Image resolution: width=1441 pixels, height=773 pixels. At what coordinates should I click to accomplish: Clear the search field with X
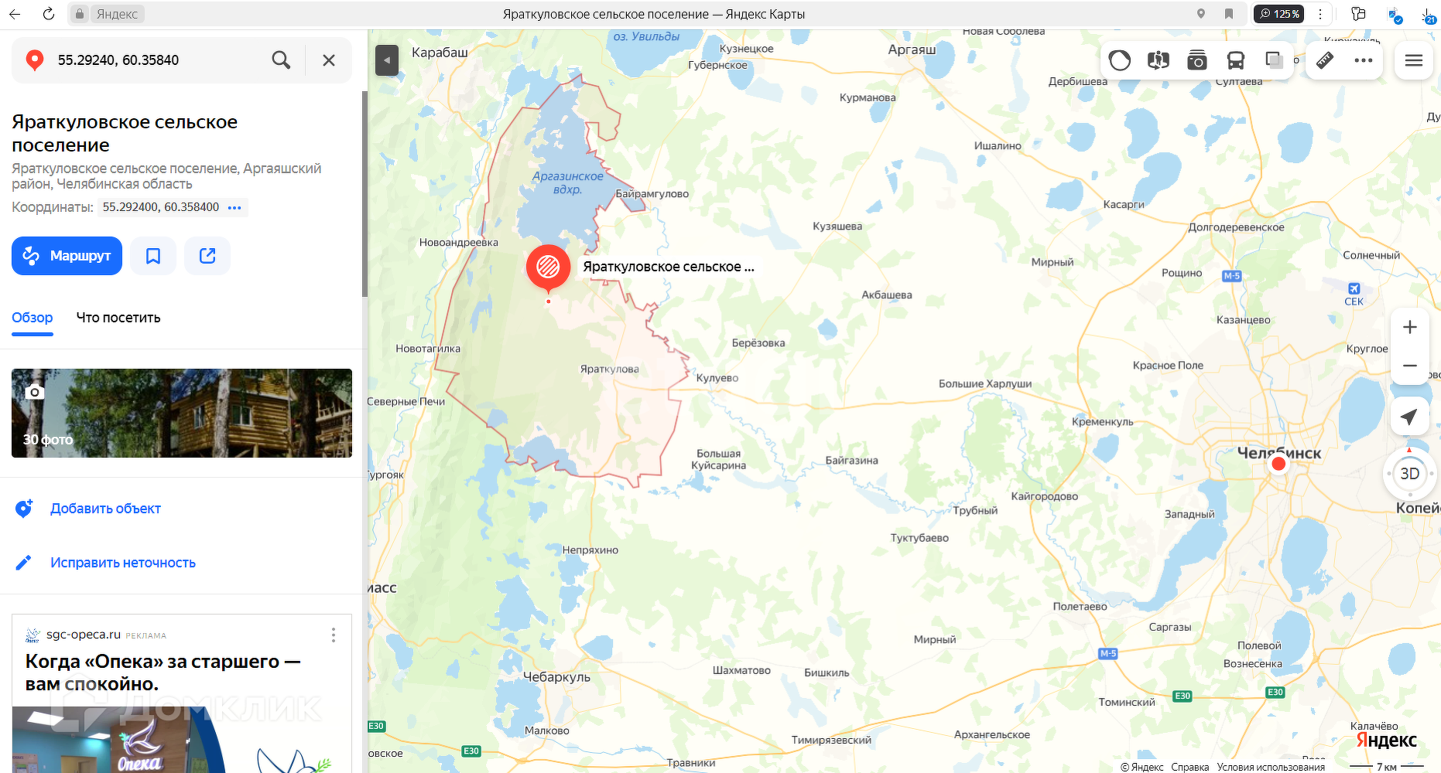[x=329, y=60]
